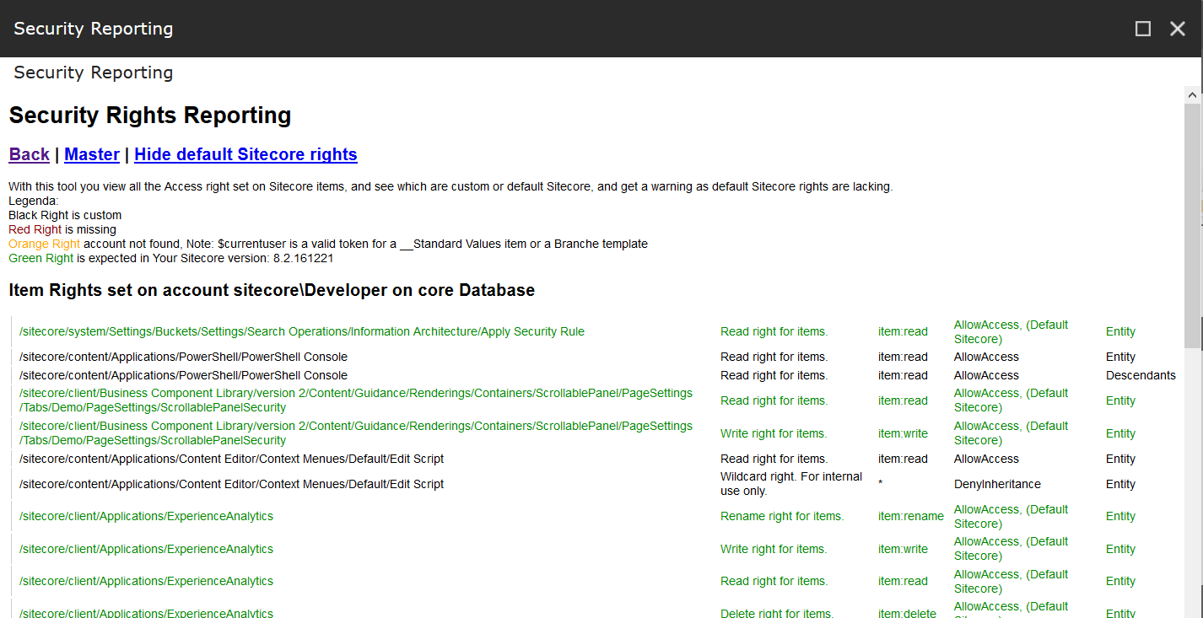This screenshot has height=618, width=1203.
Task: Click 'item:write' in the ScrollablePanelSecurity row
Action: [903, 433]
